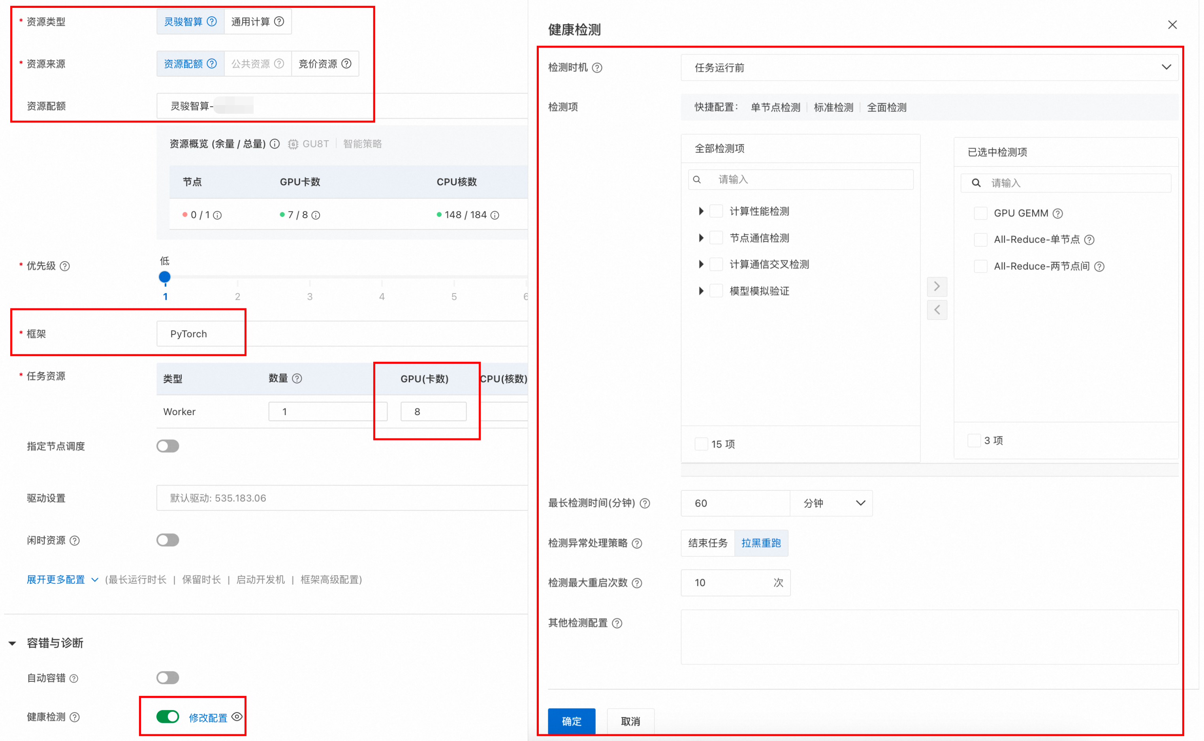The width and height of the screenshot is (1204, 741).
Task: Click the eye icon beside 修改配置
Action: 237,717
